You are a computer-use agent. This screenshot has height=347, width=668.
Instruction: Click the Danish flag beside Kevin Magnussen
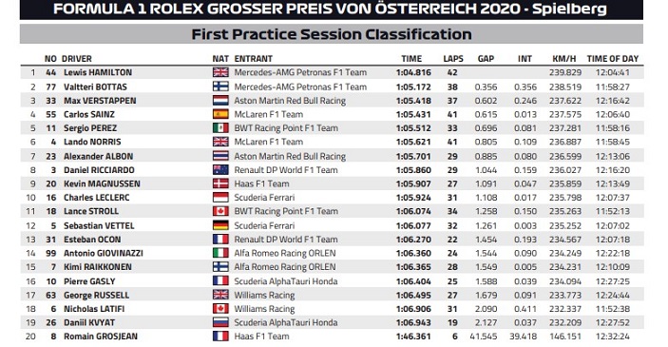pos(220,183)
